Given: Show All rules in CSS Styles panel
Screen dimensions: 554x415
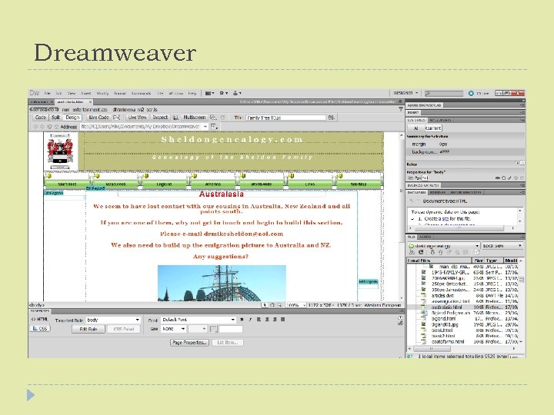Looking at the screenshot, I should tap(415, 128).
